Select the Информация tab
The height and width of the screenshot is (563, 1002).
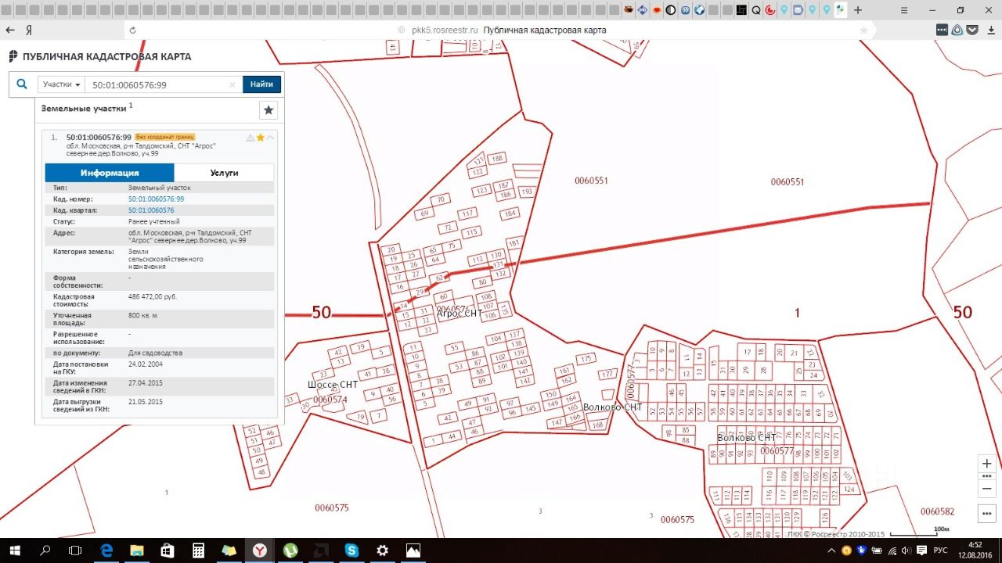click(x=110, y=173)
